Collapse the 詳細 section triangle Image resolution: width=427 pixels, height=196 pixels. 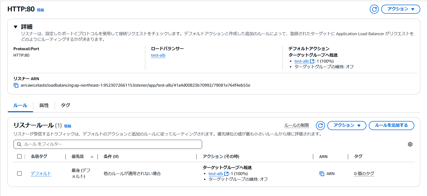point(16,27)
